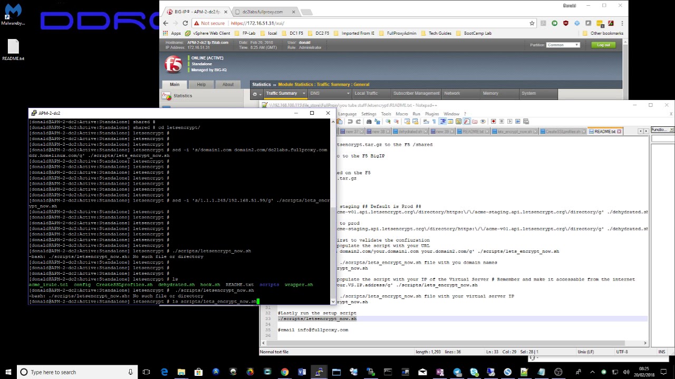Expand the Traffic Summary dropdown menu
This screenshot has width=675, height=379.
[303, 93]
